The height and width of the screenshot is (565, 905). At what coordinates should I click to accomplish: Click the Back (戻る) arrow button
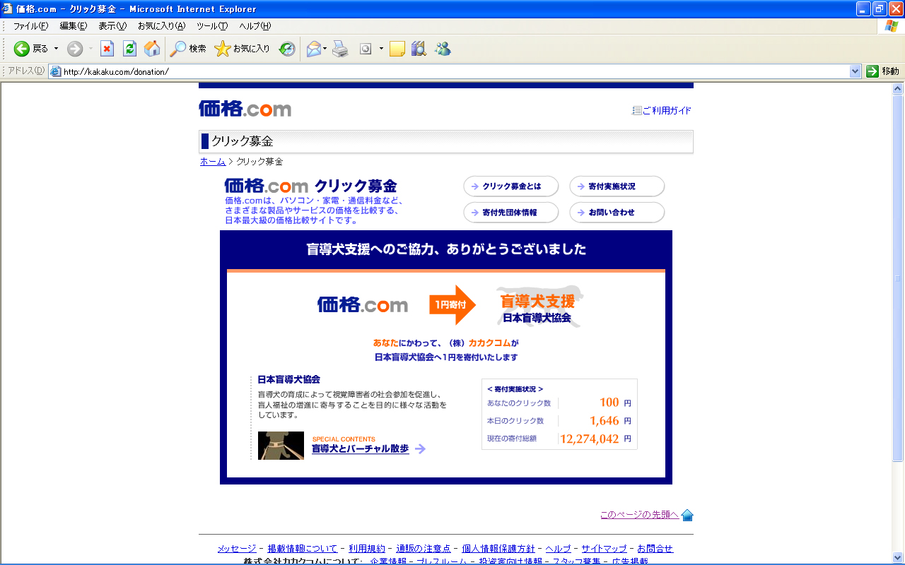pos(23,49)
